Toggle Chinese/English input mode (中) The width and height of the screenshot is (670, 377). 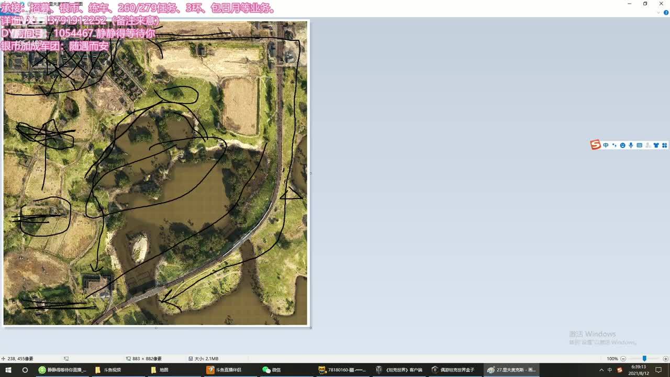pos(606,145)
